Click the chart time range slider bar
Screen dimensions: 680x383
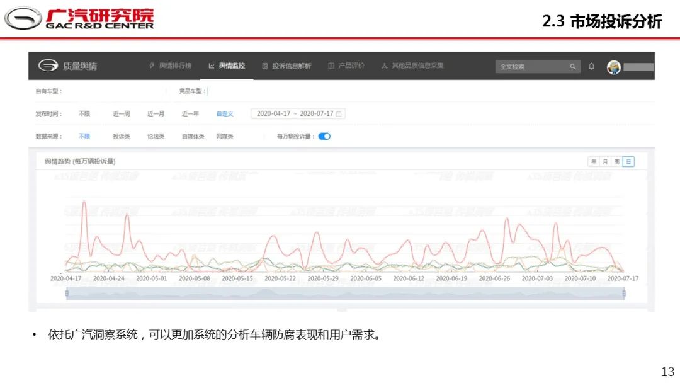pos(344,293)
